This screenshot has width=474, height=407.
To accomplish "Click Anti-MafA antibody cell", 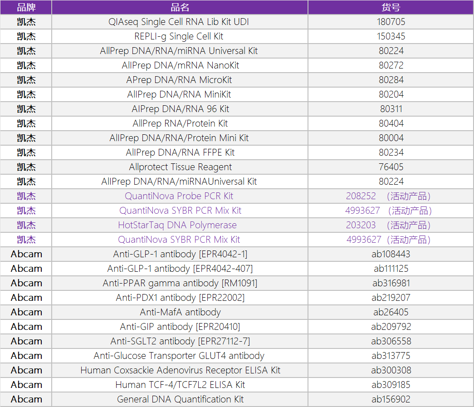I will click(180, 312).
